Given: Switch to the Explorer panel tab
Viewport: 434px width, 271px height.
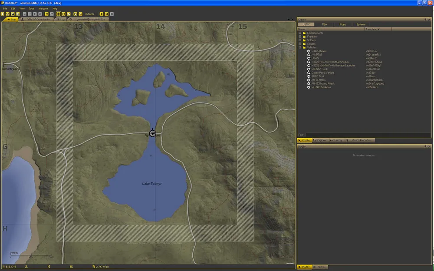Looking at the screenshot, I should (320, 140).
